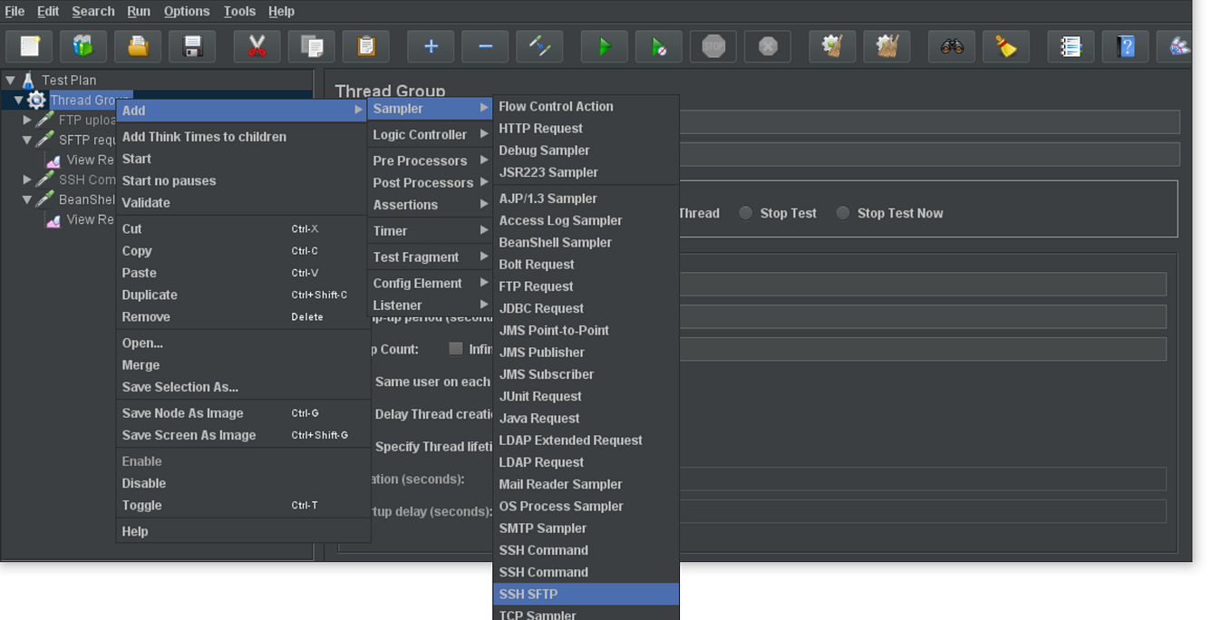Select the Stop Test Now radio button
This screenshot has width=1231, height=620.
(x=842, y=213)
